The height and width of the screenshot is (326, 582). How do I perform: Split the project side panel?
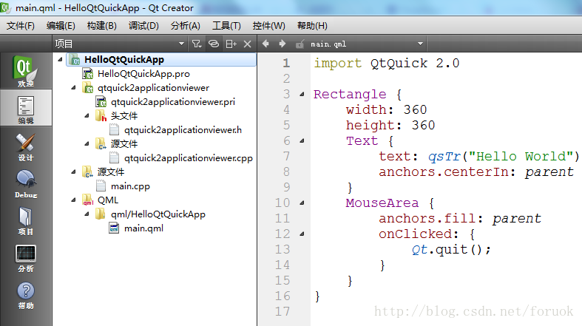coord(231,44)
